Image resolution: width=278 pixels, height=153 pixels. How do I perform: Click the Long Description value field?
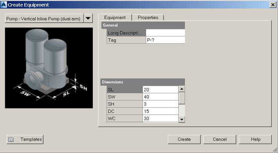point(165,33)
